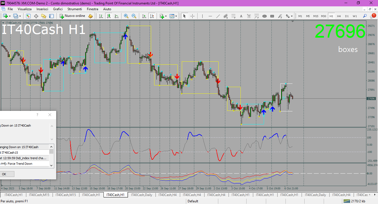The height and width of the screenshot is (204, 378).
Task: Switch to M5 timeframe
Action: tap(308, 16)
